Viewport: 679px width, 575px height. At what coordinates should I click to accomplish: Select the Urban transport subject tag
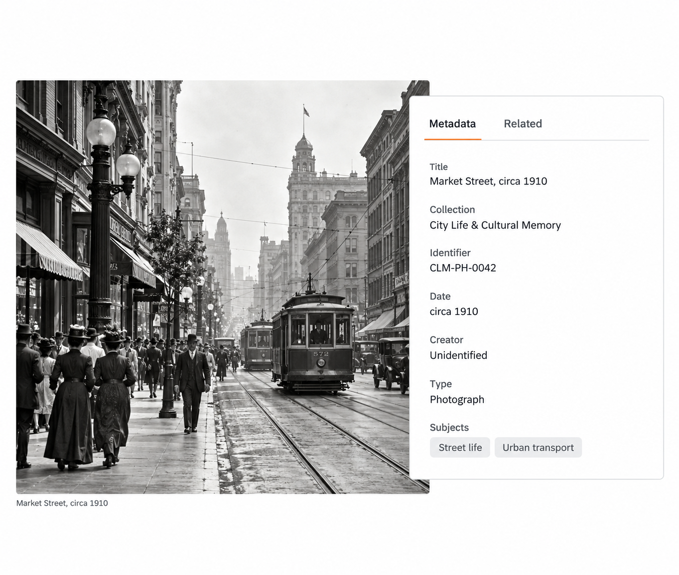pos(538,447)
